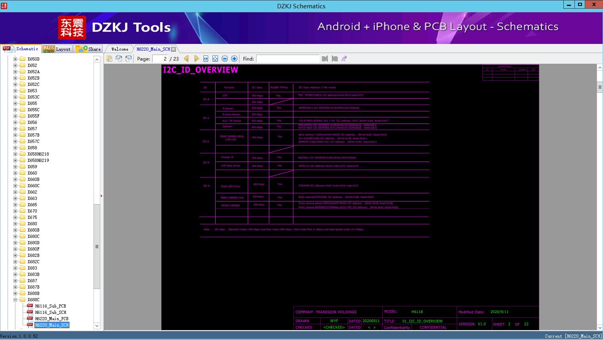Image resolution: width=603 pixels, height=340 pixels.
Task: Click the fit page to window icon
Action: point(215,59)
